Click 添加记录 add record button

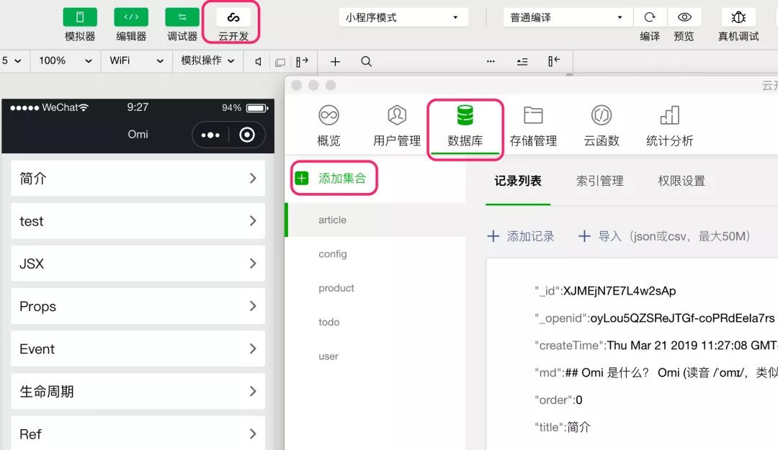point(521,236)
